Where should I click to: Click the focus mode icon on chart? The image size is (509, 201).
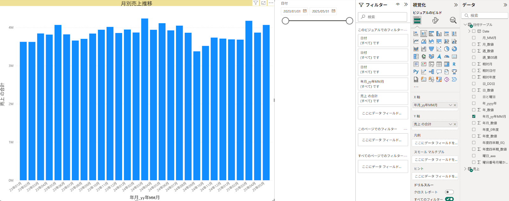(x=263, y=3)
